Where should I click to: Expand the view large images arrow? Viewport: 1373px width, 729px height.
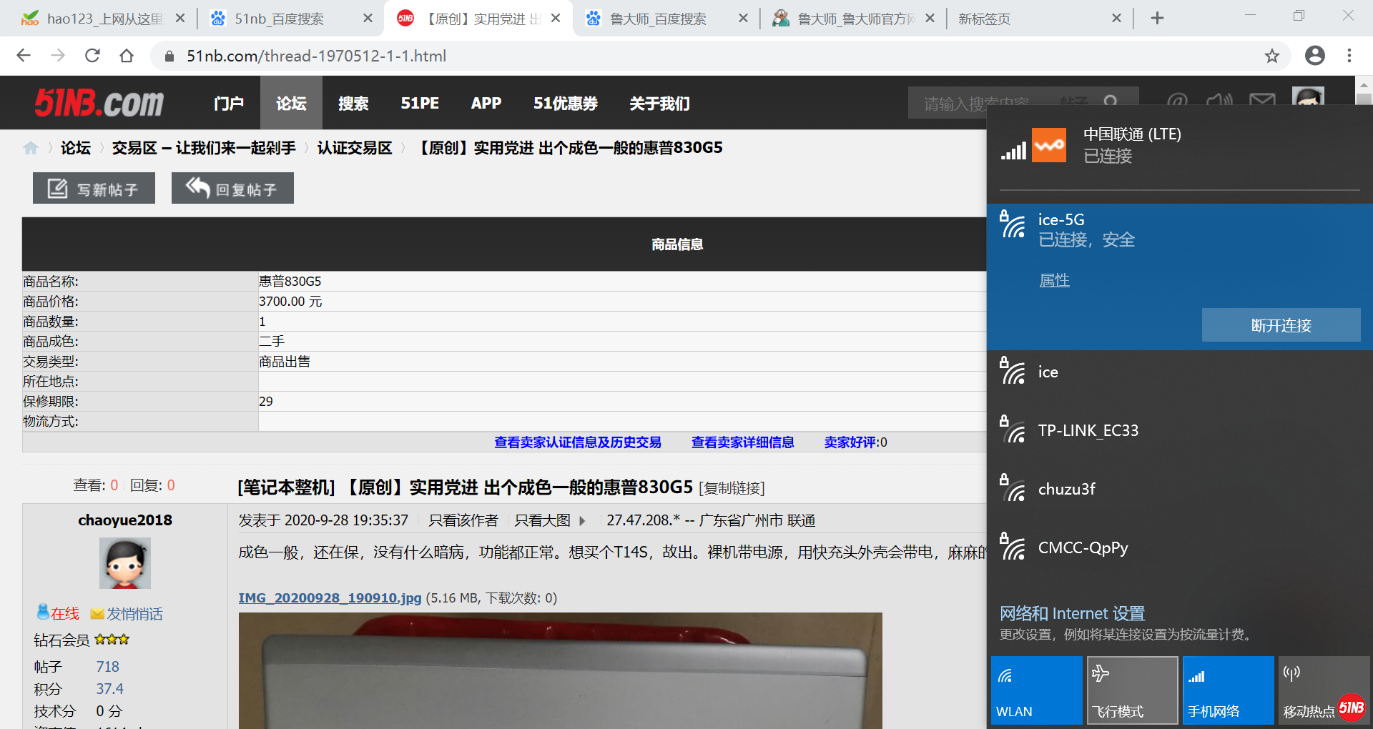[582, 521]
